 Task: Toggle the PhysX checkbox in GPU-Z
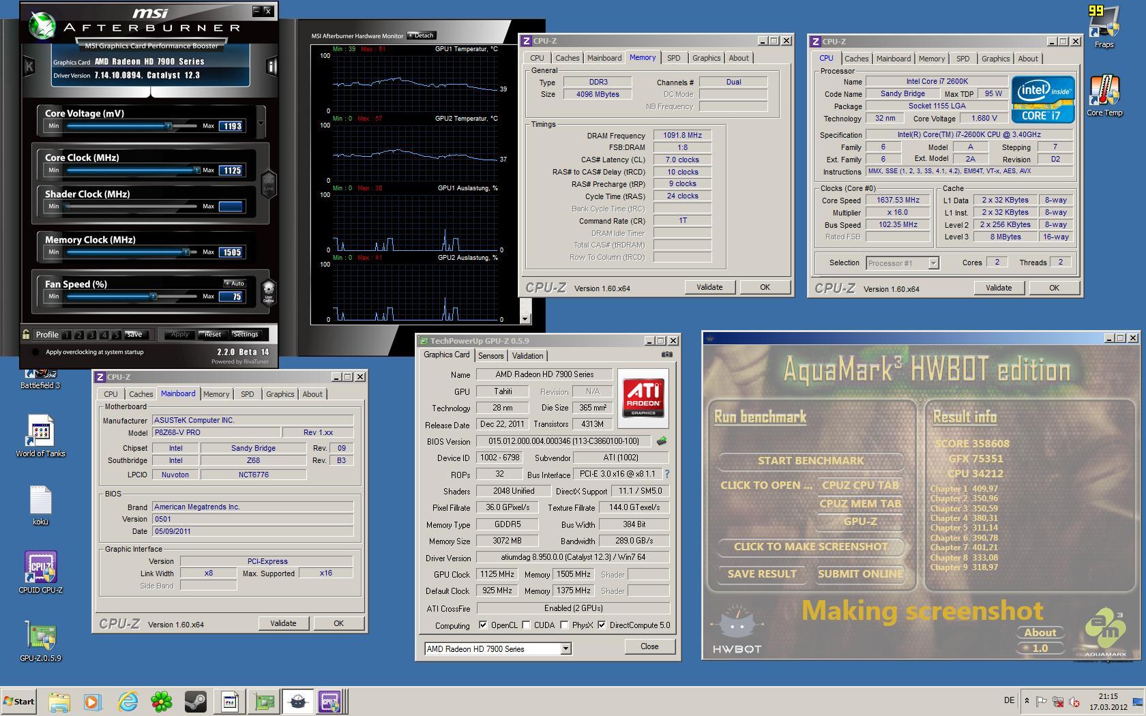564,625
